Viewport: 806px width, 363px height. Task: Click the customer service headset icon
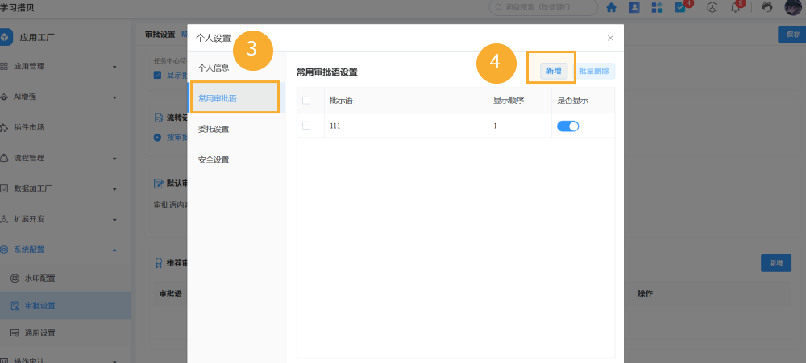click(x=767, y=8)
